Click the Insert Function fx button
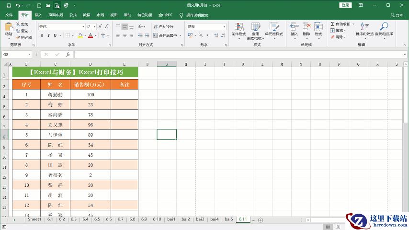Viewport: 409px width, 230px height. (68, 54)
